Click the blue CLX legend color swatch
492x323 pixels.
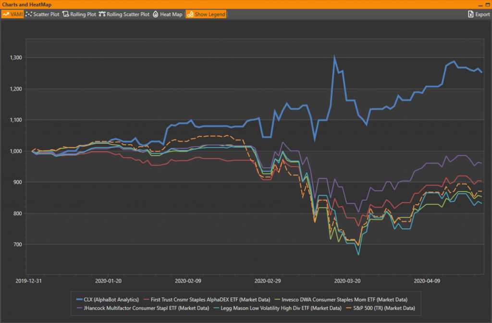[77, 299]
